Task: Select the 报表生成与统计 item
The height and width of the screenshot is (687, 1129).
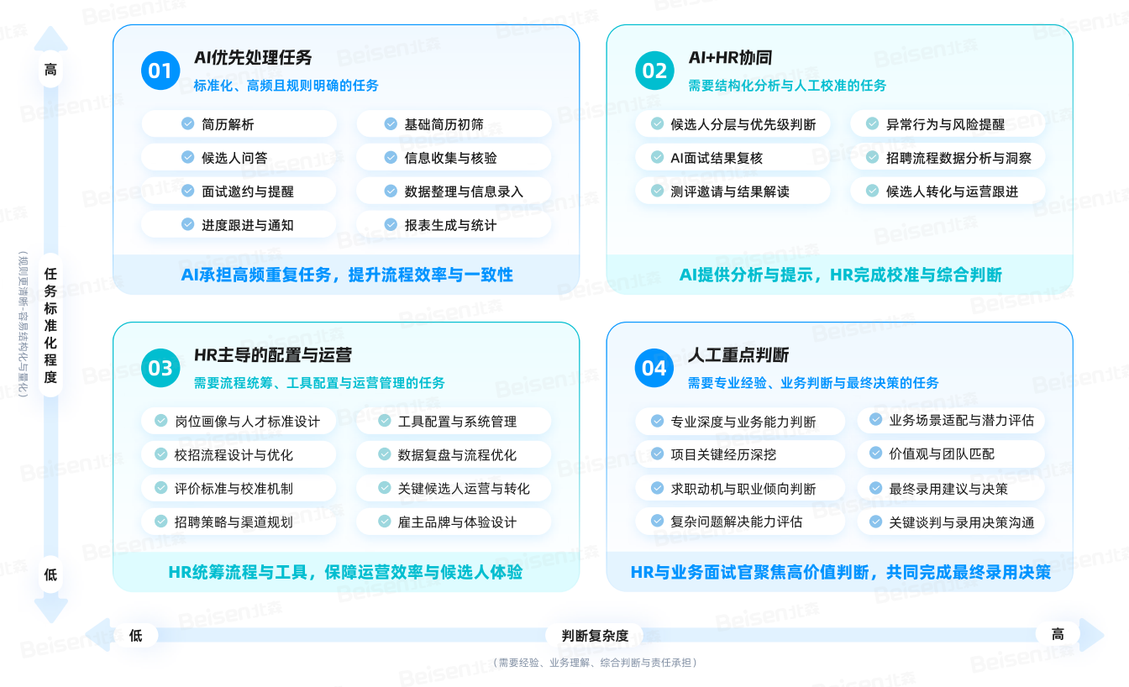Action: pos(454,224)
